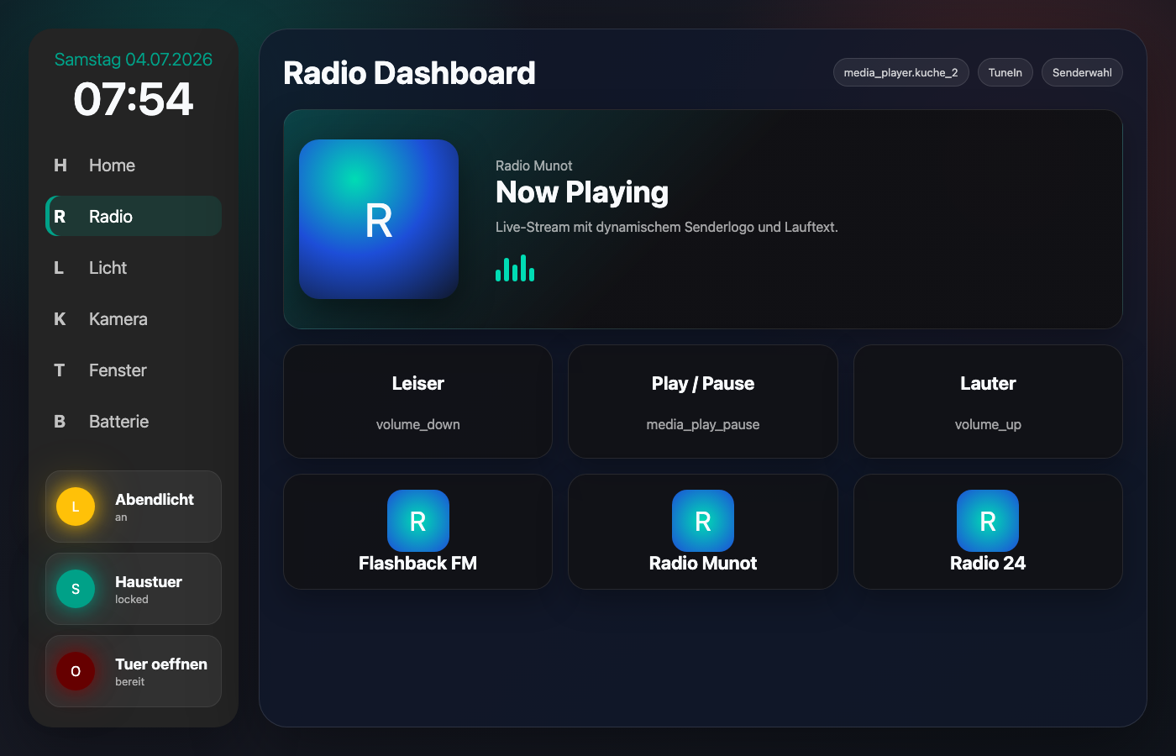
Task: Click the Radio 24 station logo
Action: 988,521
